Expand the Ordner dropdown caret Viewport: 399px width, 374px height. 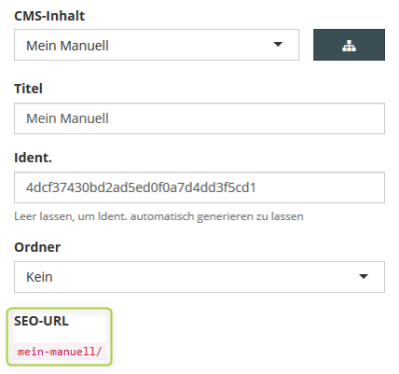point(364,276)
